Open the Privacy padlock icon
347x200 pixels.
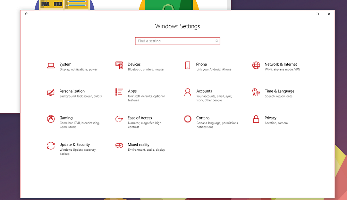[x=256, y=119]
